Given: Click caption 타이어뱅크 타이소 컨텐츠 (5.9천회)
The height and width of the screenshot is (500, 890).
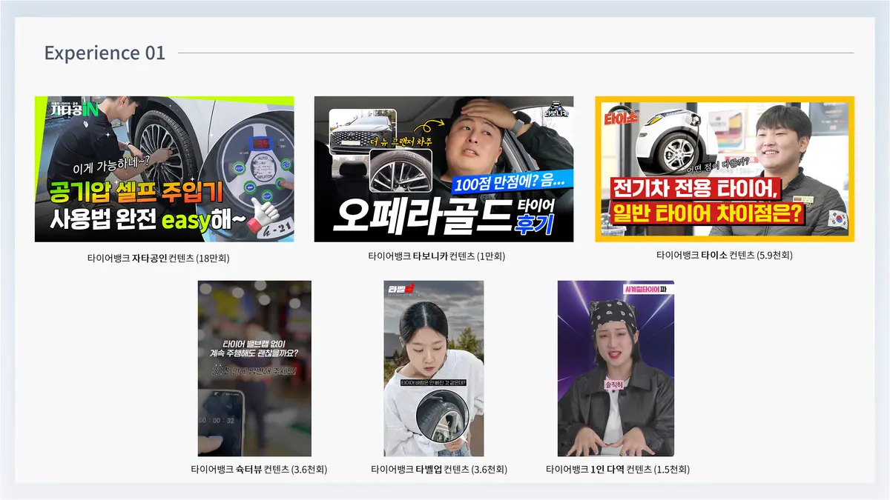Looking at the screenshot, I should click(x=725, y=255).
